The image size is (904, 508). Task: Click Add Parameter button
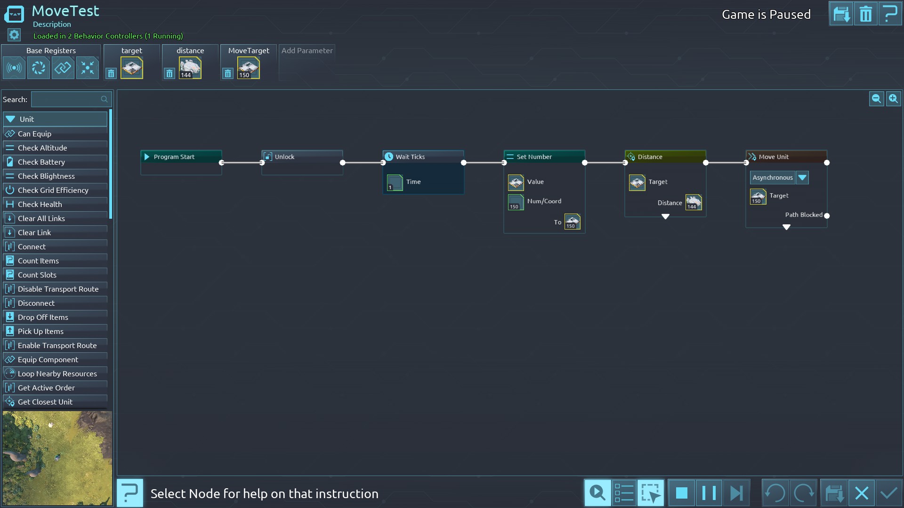307,50
